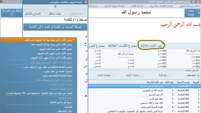
Task: Choose the نهايات الآيات radio option
Action: [113, 76]
